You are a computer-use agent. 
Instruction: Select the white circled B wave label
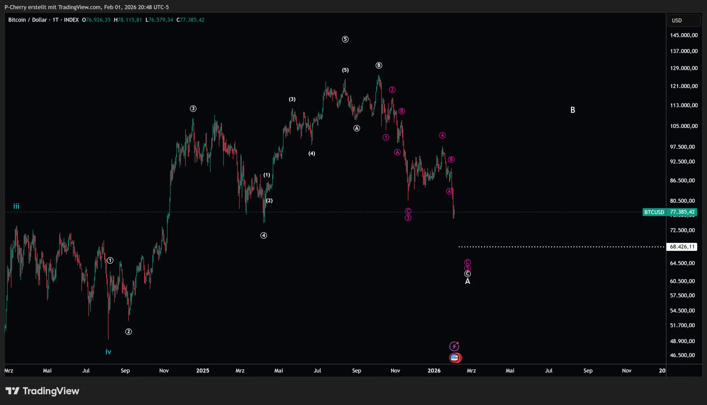coord(379,65)
